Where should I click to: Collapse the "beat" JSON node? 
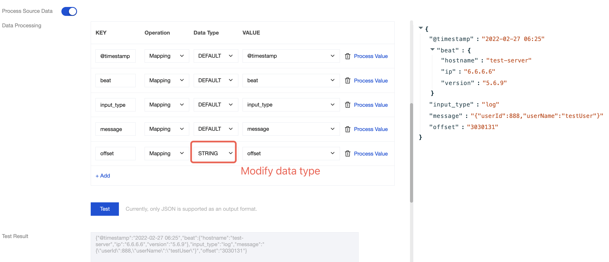[432, 49]
